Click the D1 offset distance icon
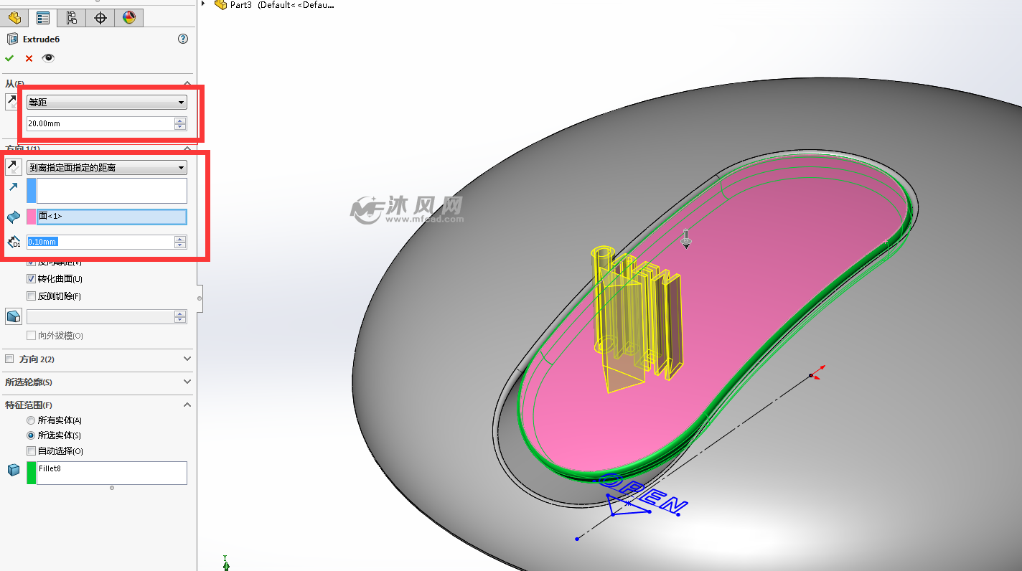The height and width of the screenshot is (571, 1022). point(14,242)
